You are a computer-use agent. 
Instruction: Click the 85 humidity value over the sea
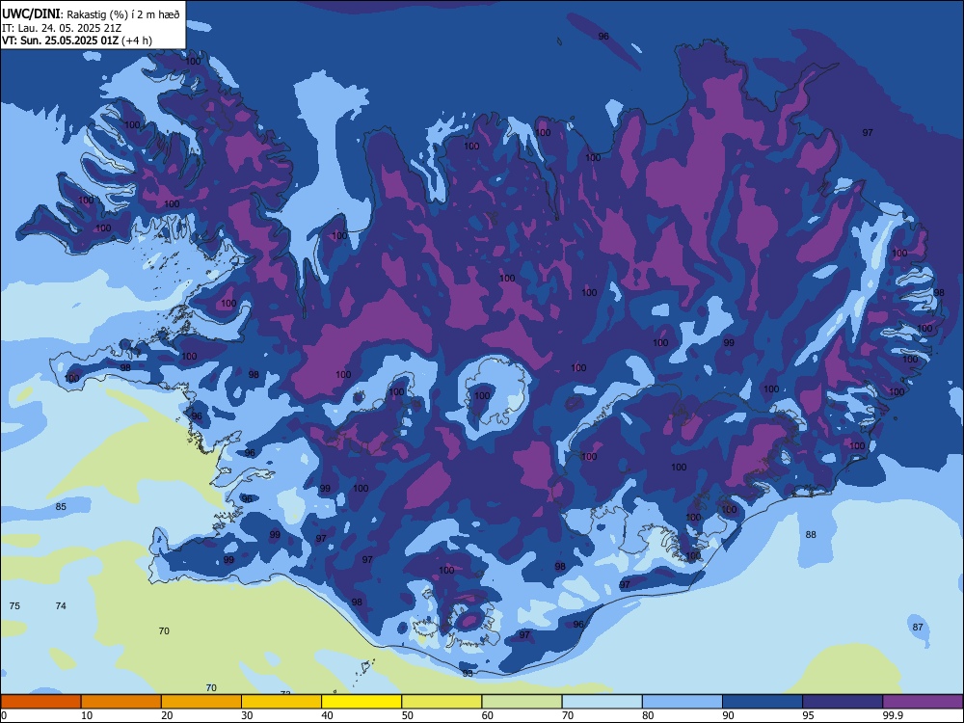61,507
